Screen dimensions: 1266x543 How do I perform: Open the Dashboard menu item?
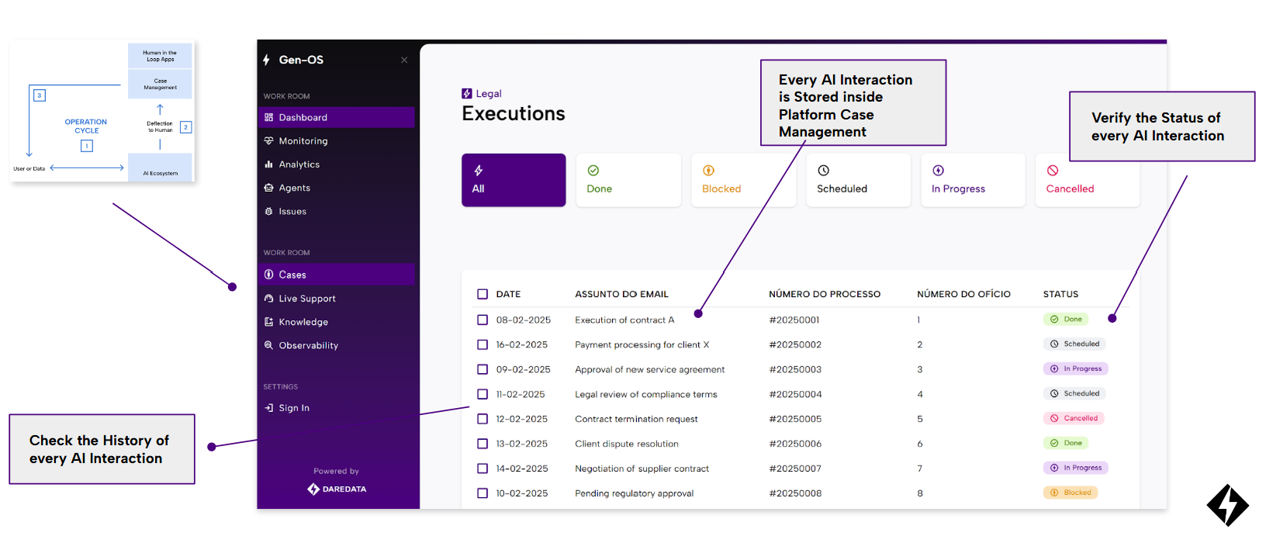pyautogui.click(x=337, y=117)
